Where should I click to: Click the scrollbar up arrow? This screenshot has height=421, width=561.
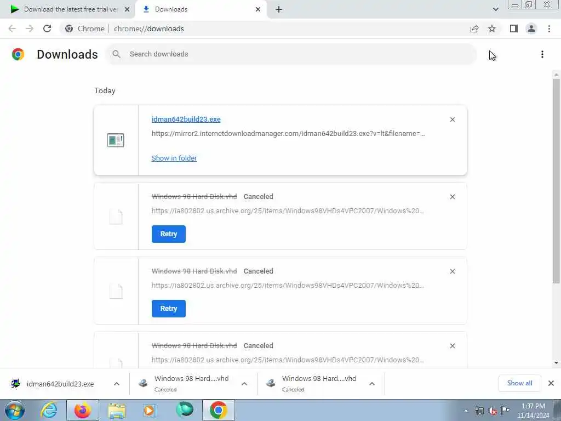click(556, 75)
